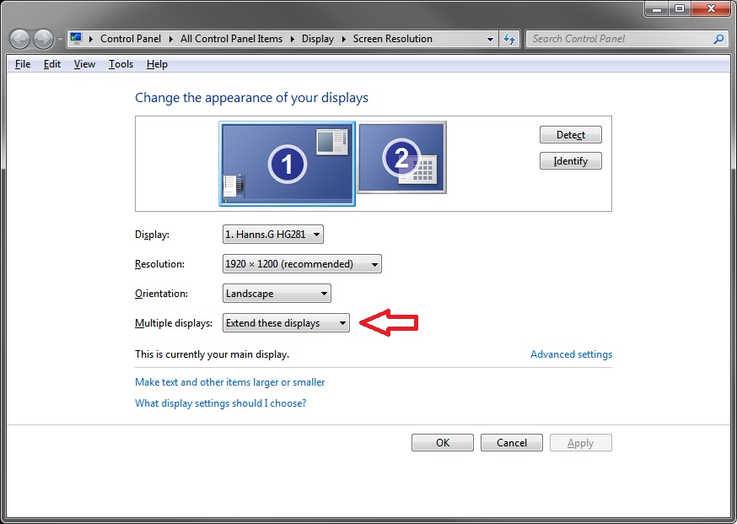This screenshot has height=524, width=737.
Task: Open the Display dropdown showing Hanns.G HG281
Action: coord(272,235)
